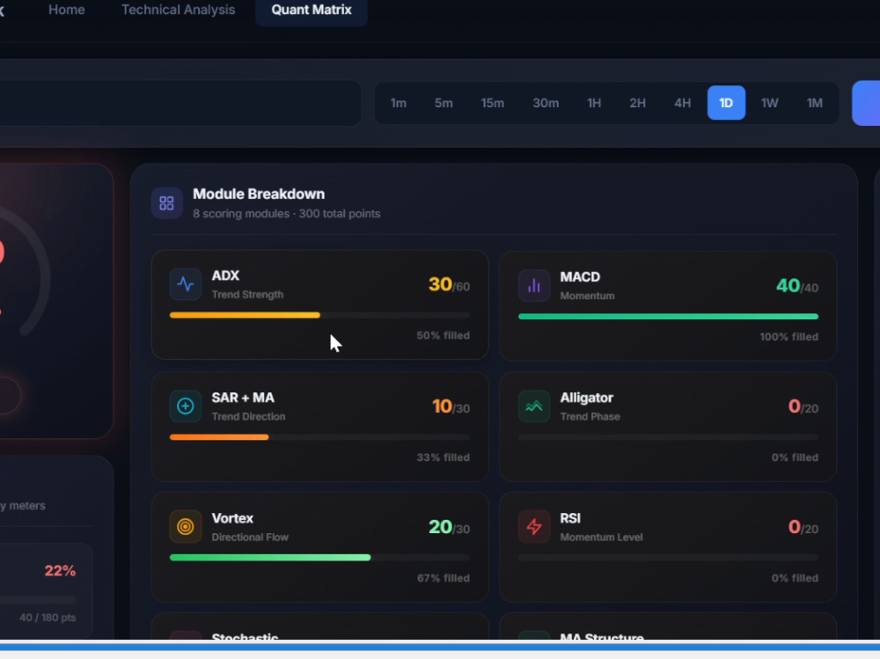880x659 pixels.
Task: Click the Stochastic module card title
Action: pos(245,638)
